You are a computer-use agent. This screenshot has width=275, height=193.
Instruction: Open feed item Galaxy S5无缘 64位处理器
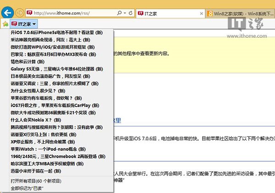coord(61,69)
